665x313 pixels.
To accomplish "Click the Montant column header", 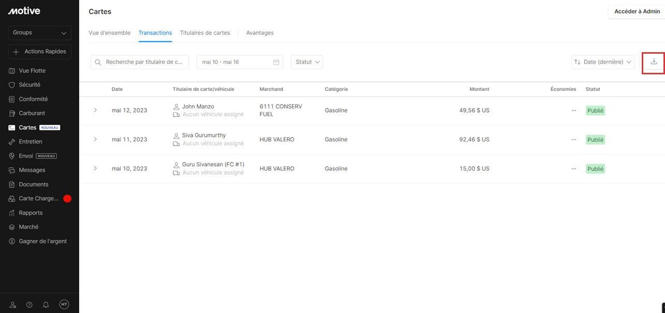I will 479,89.
